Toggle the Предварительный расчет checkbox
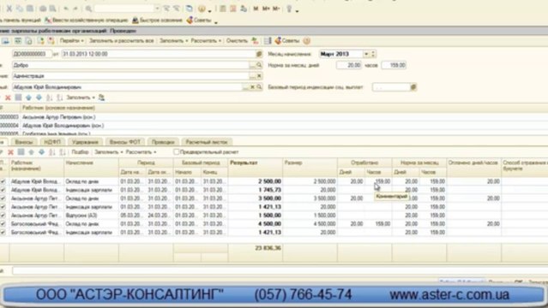This screenshot has height=308, width=548. [177, 152]
